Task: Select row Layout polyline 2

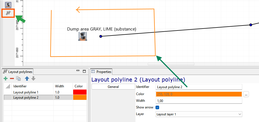Action: pyautogui.click(x=45, y=98)
